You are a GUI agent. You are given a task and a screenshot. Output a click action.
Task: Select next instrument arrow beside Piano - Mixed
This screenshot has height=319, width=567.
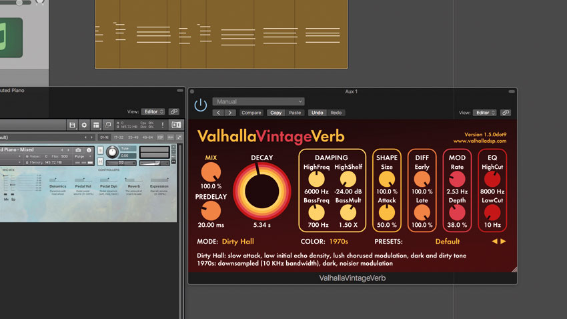(x=68, y=149)
